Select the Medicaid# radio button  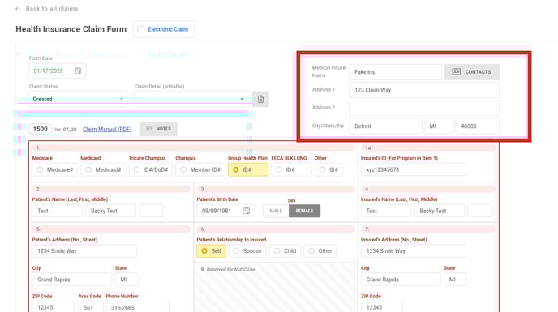click(x=88, y=169)
